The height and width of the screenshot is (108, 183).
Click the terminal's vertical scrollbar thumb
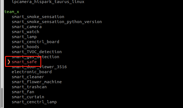tap(2, 98)
